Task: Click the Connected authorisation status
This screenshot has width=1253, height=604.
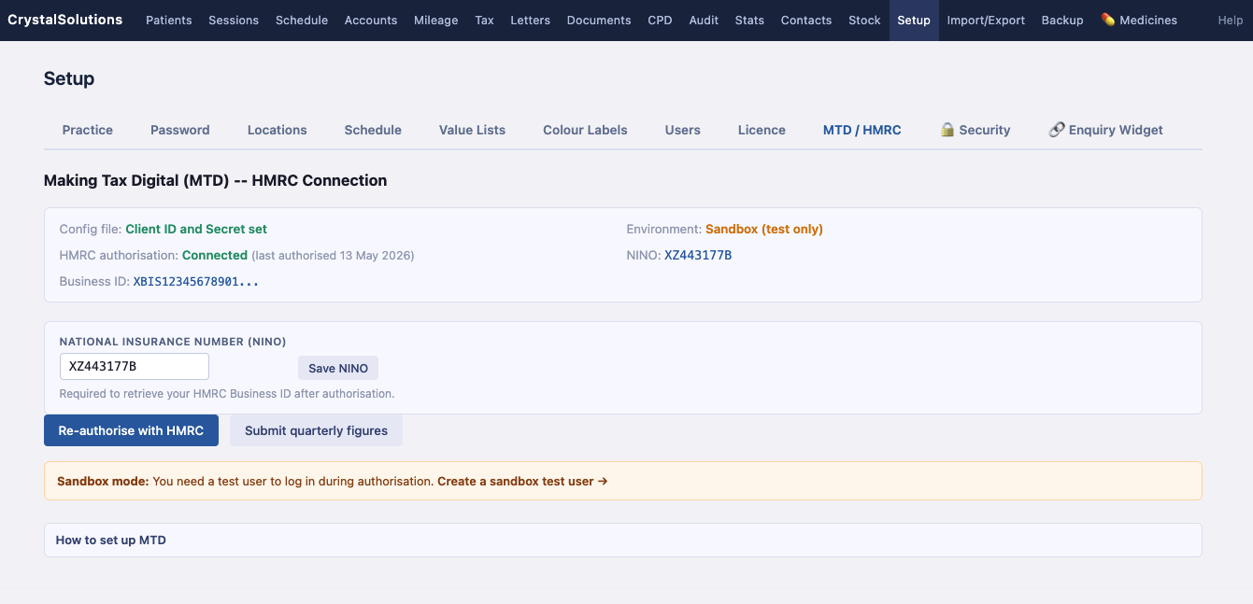Action: tap(215, 255)
